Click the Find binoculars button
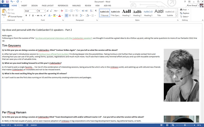The image size is (204, 127). 183,10
